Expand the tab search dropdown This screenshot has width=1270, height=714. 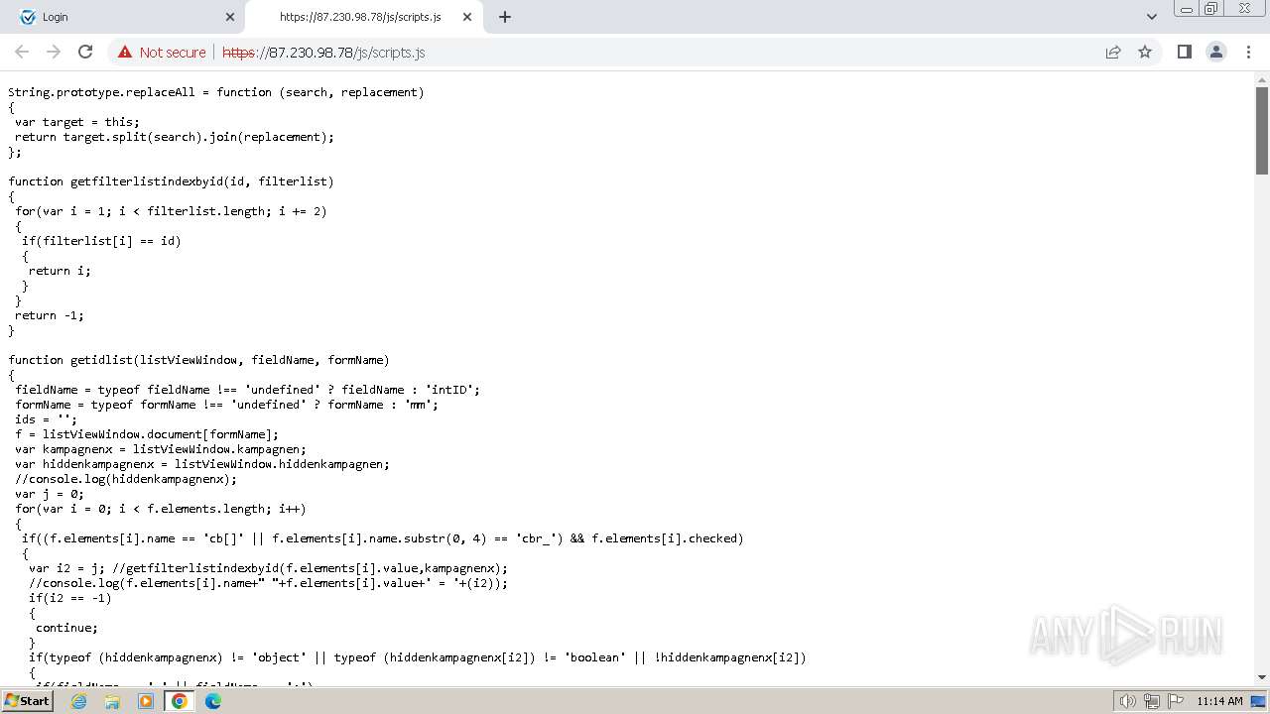[x=1151, y=17]
